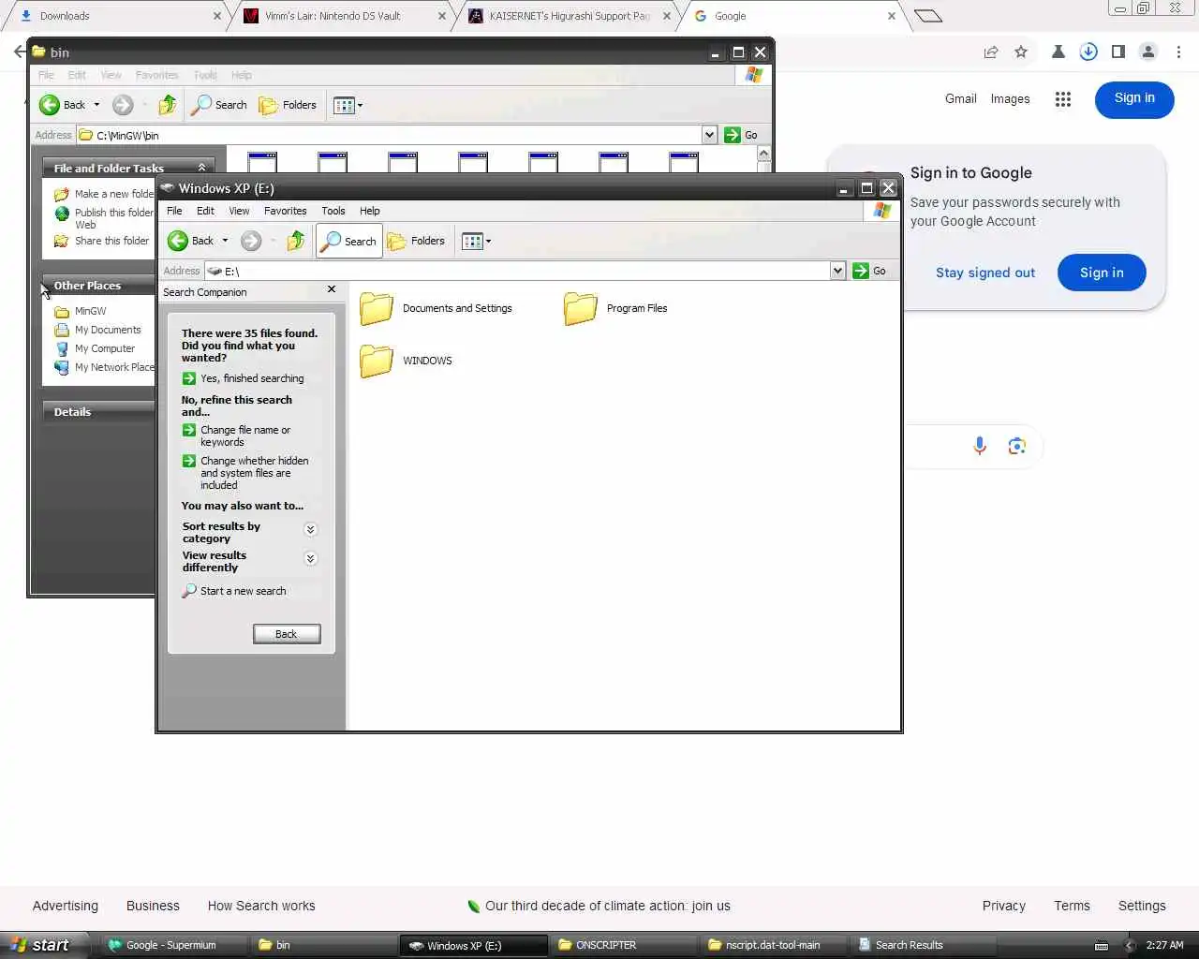Open My Network Places in Other Places
1199x959 pixels.
pos(104,367)
